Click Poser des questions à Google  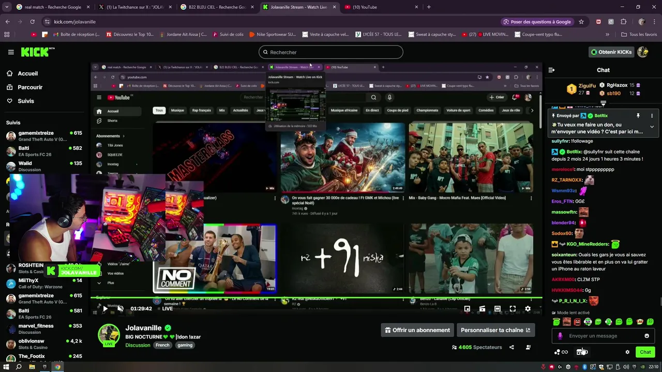tap(537, 22)
